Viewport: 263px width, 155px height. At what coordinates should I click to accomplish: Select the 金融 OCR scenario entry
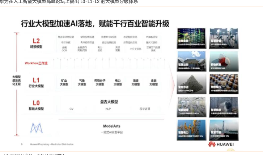[64, 49]
